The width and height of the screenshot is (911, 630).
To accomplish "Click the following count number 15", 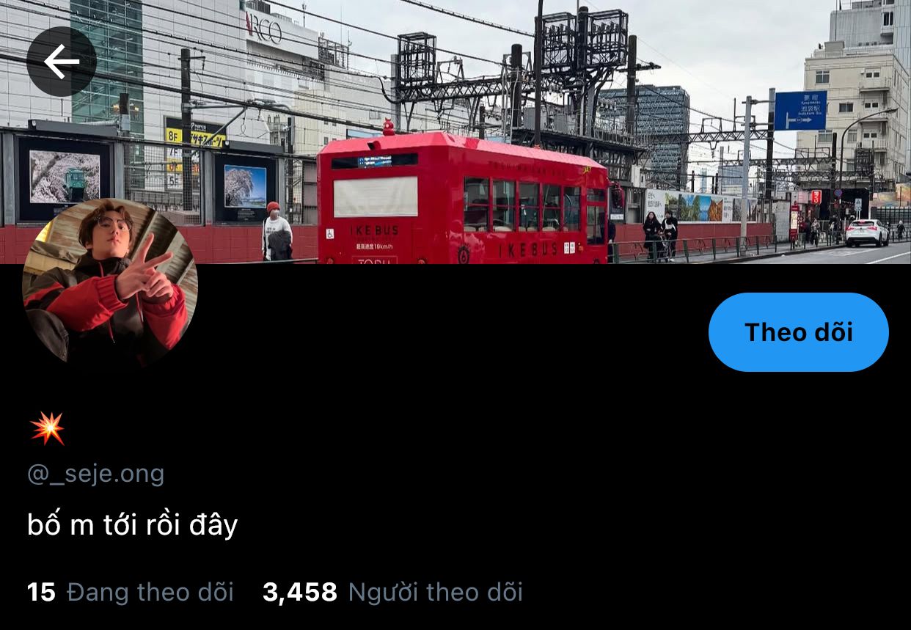I will pyautogui.click(x=41, y=592).
